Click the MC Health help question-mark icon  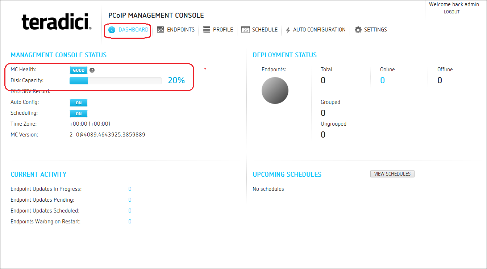(92, 70)
